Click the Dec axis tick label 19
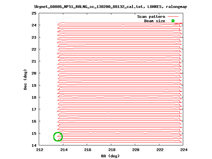Screen dimensions: 212x159 34,85
